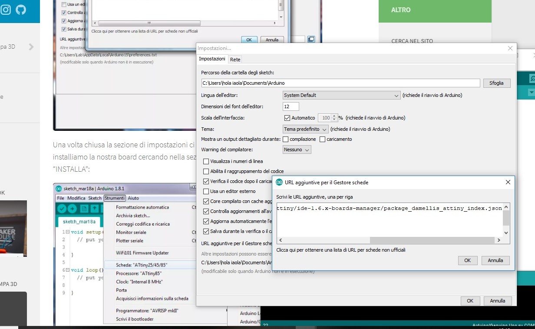Uncheck Controlla aggiornamenti all'avvio

coord(206,211)
